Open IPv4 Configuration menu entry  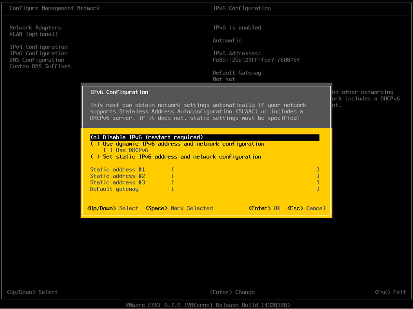(x=39, y=47)
